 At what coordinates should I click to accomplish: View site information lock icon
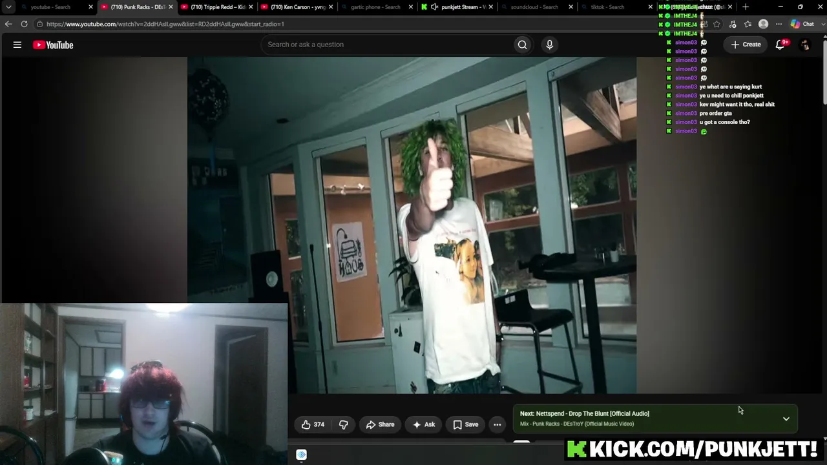39,24
